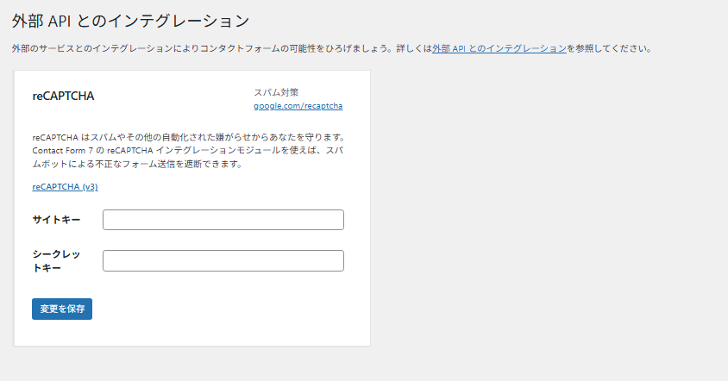Viewport: 728px width, 381px height.
Task: Click the サイトキー field label
Action: (x=57, y=220)
